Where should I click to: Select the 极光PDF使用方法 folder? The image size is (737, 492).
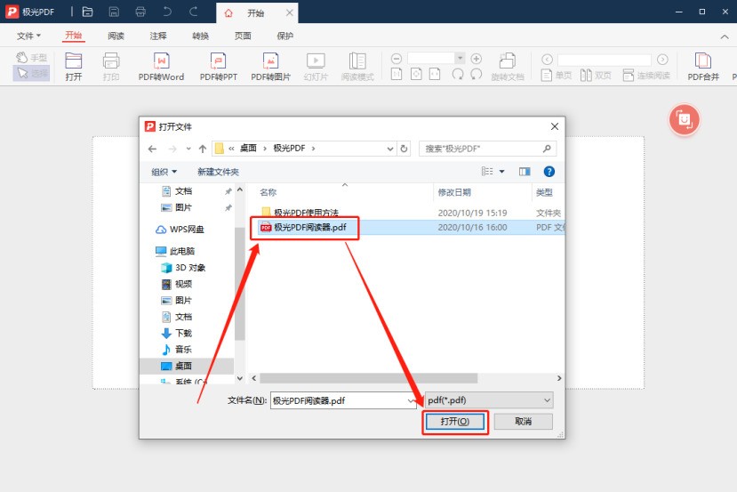[300, 213]
